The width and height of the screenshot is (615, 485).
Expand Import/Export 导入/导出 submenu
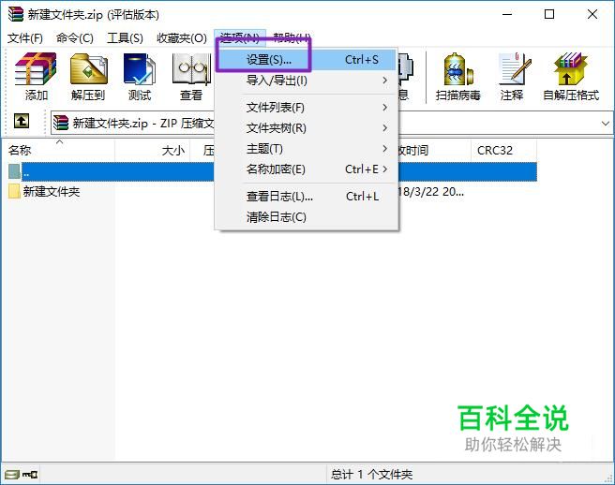[307, 81]
